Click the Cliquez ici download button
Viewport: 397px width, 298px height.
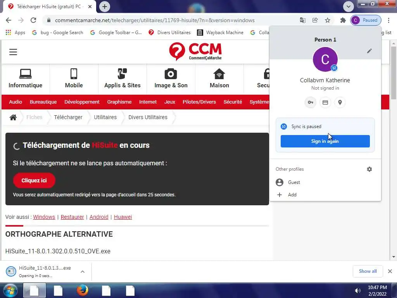[x=34, y=180]
